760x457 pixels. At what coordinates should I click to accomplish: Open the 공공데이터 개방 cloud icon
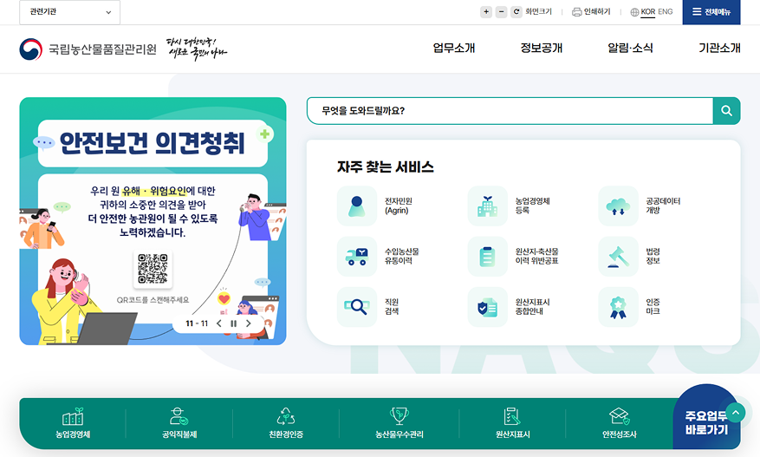click(618, 206)
